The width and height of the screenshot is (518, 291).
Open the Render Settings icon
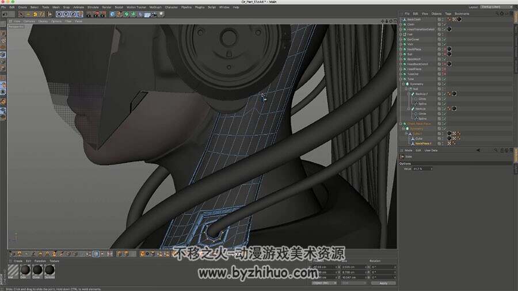[103, 14]
